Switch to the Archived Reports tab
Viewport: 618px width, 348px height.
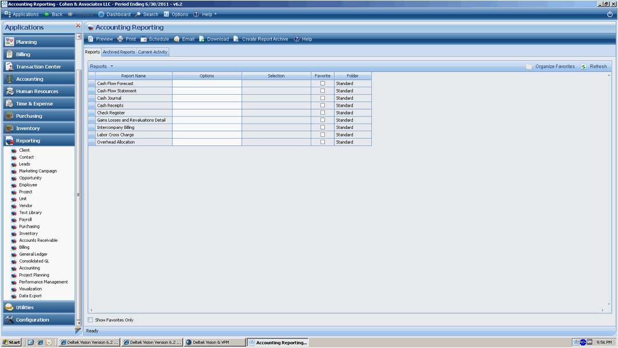(x=119, y=52)
